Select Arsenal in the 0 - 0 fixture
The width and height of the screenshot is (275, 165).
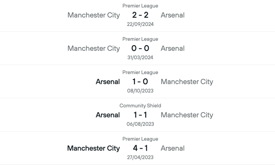pyautogui.click(x=173, y=49)
